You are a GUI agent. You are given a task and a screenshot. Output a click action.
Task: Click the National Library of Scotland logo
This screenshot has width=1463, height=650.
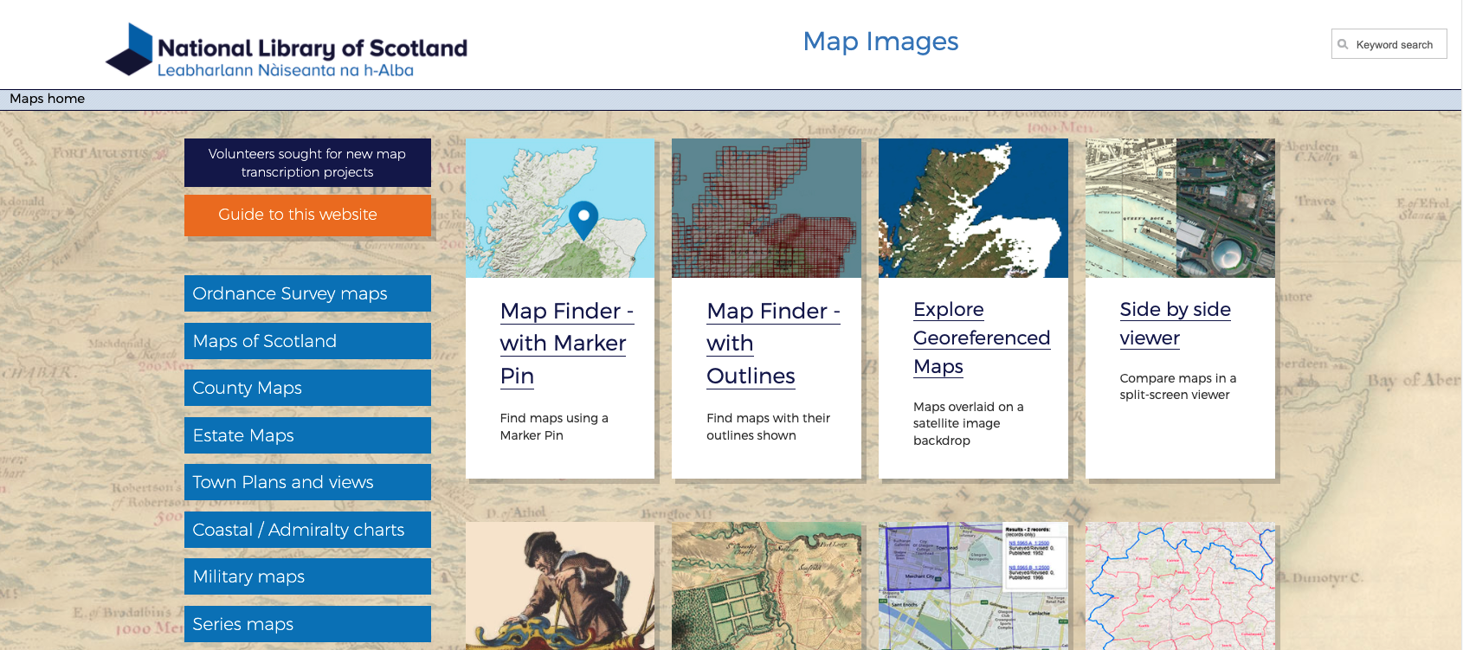(x=286, y=50)
